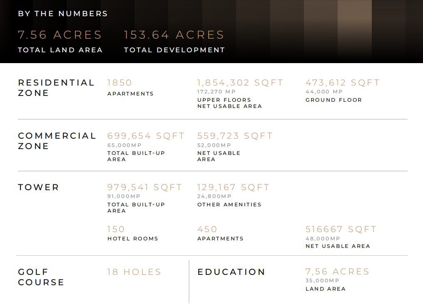Select the 7,56 ACRES education land area
Image resolution: width=423 pixels, height=306 pixels.
(x=337, y=272)
